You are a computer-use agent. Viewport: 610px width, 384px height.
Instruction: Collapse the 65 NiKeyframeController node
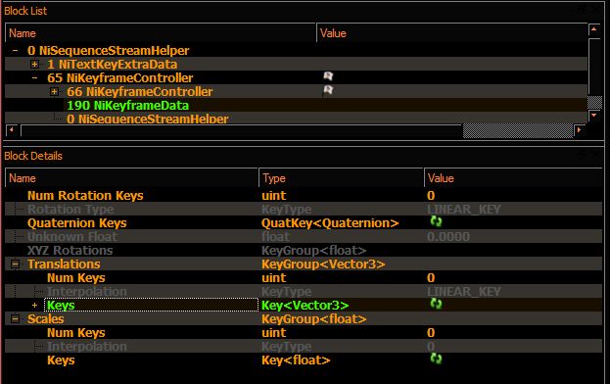pyautogui.click(x=34, y=77)
